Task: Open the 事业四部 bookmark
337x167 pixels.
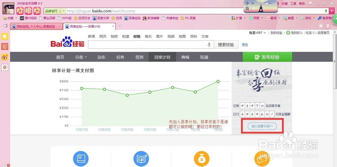Action: point(47,18)
